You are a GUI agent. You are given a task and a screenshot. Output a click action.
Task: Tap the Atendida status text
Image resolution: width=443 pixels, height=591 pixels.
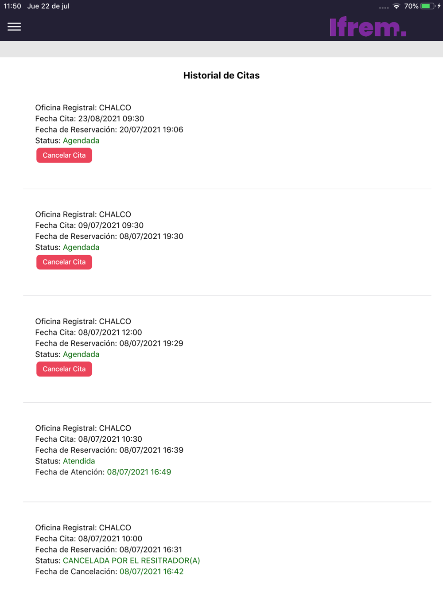pyautogui.click(x=79, y=461)
